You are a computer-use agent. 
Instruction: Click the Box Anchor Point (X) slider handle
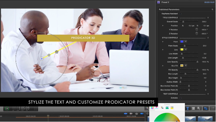[189, 86]
